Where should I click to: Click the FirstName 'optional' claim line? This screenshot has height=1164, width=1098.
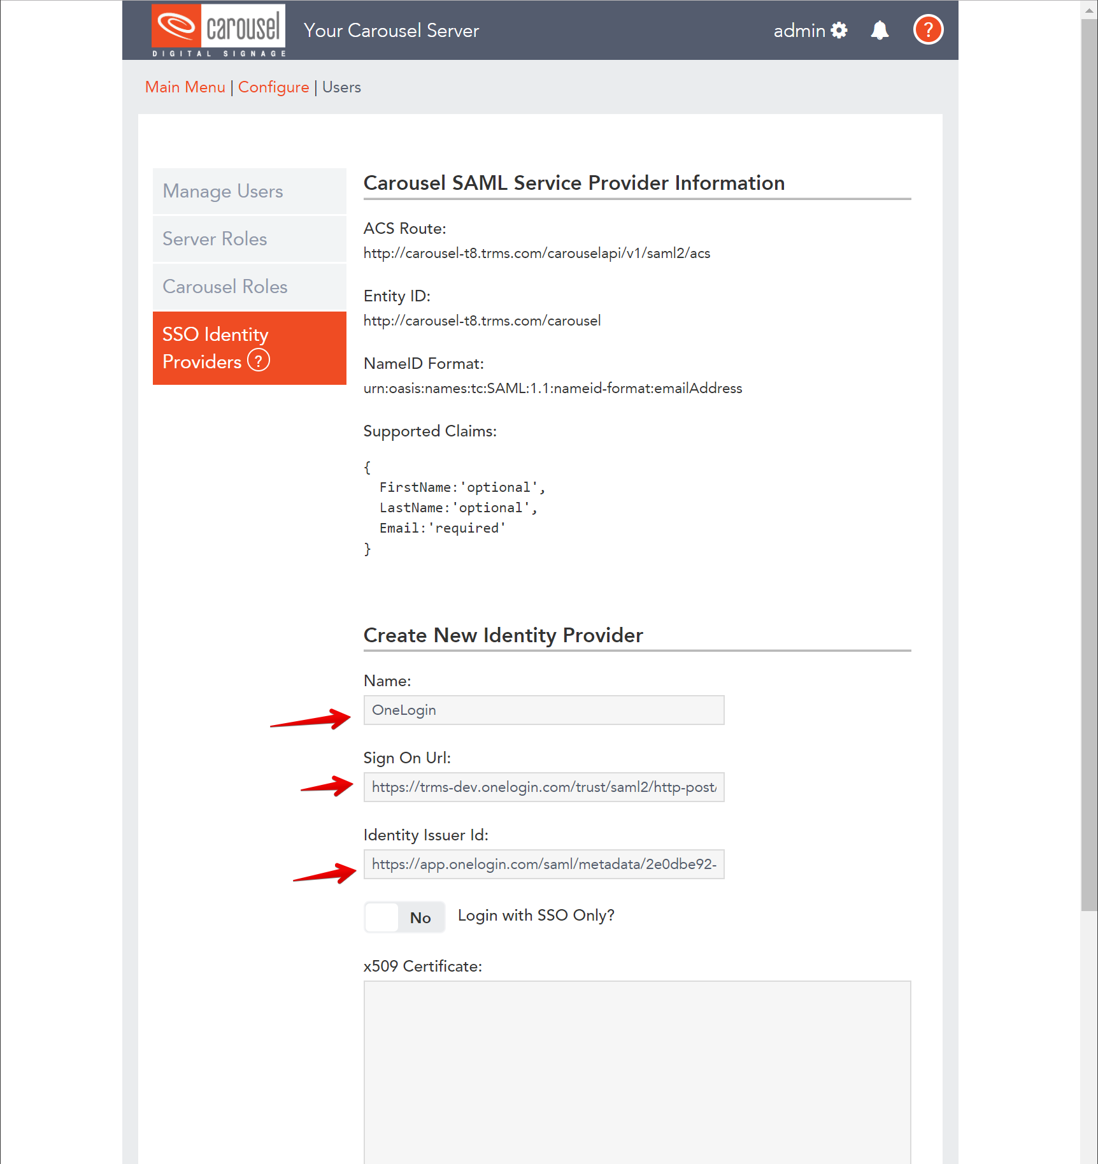[x=462, y=487]
